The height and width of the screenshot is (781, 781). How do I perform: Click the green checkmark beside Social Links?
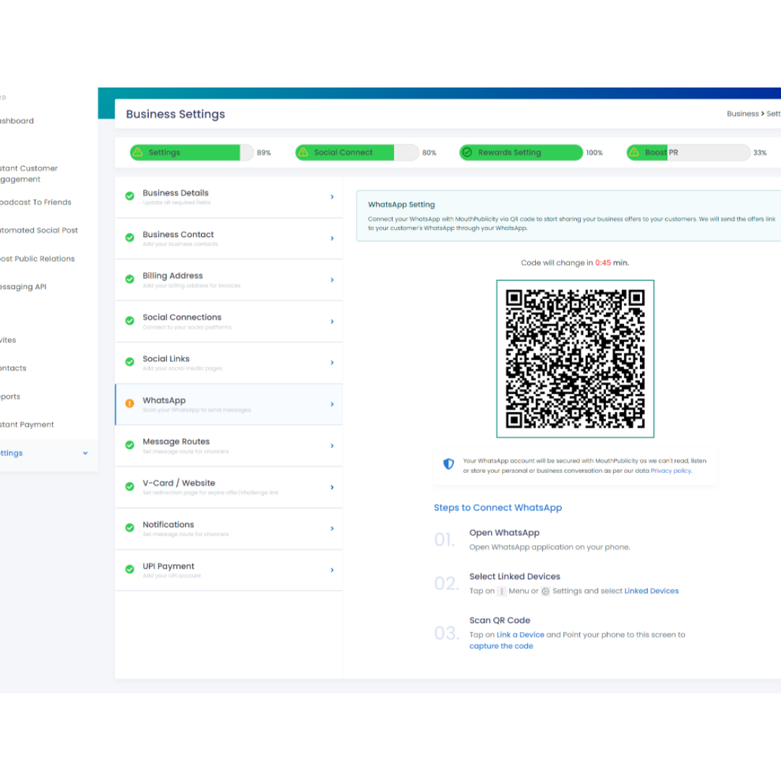[x=129, y=362]
